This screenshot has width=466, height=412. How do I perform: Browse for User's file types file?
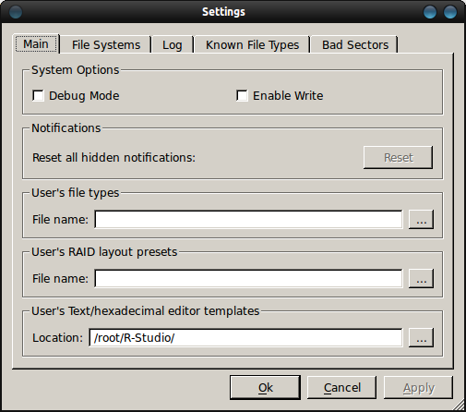pos(421,220)
